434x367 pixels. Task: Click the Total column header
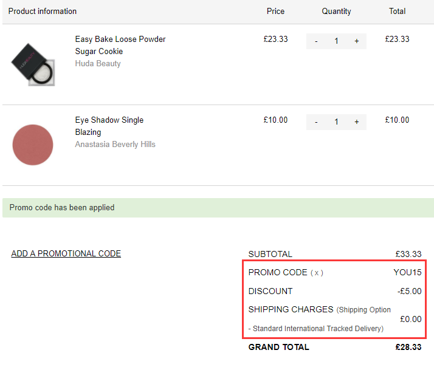(x=397, y=12)
